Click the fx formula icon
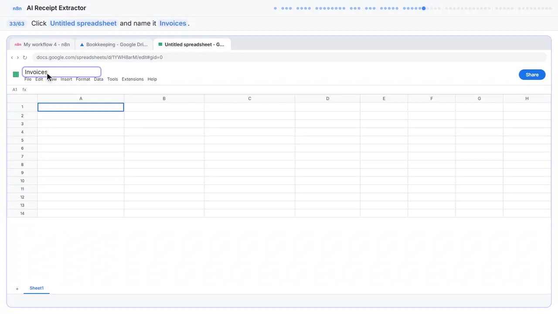 click(x=24, y=90)
